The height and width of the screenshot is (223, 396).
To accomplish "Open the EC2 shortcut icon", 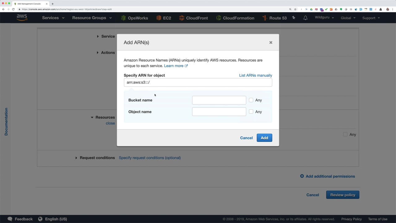I will [x=159, y=18].
